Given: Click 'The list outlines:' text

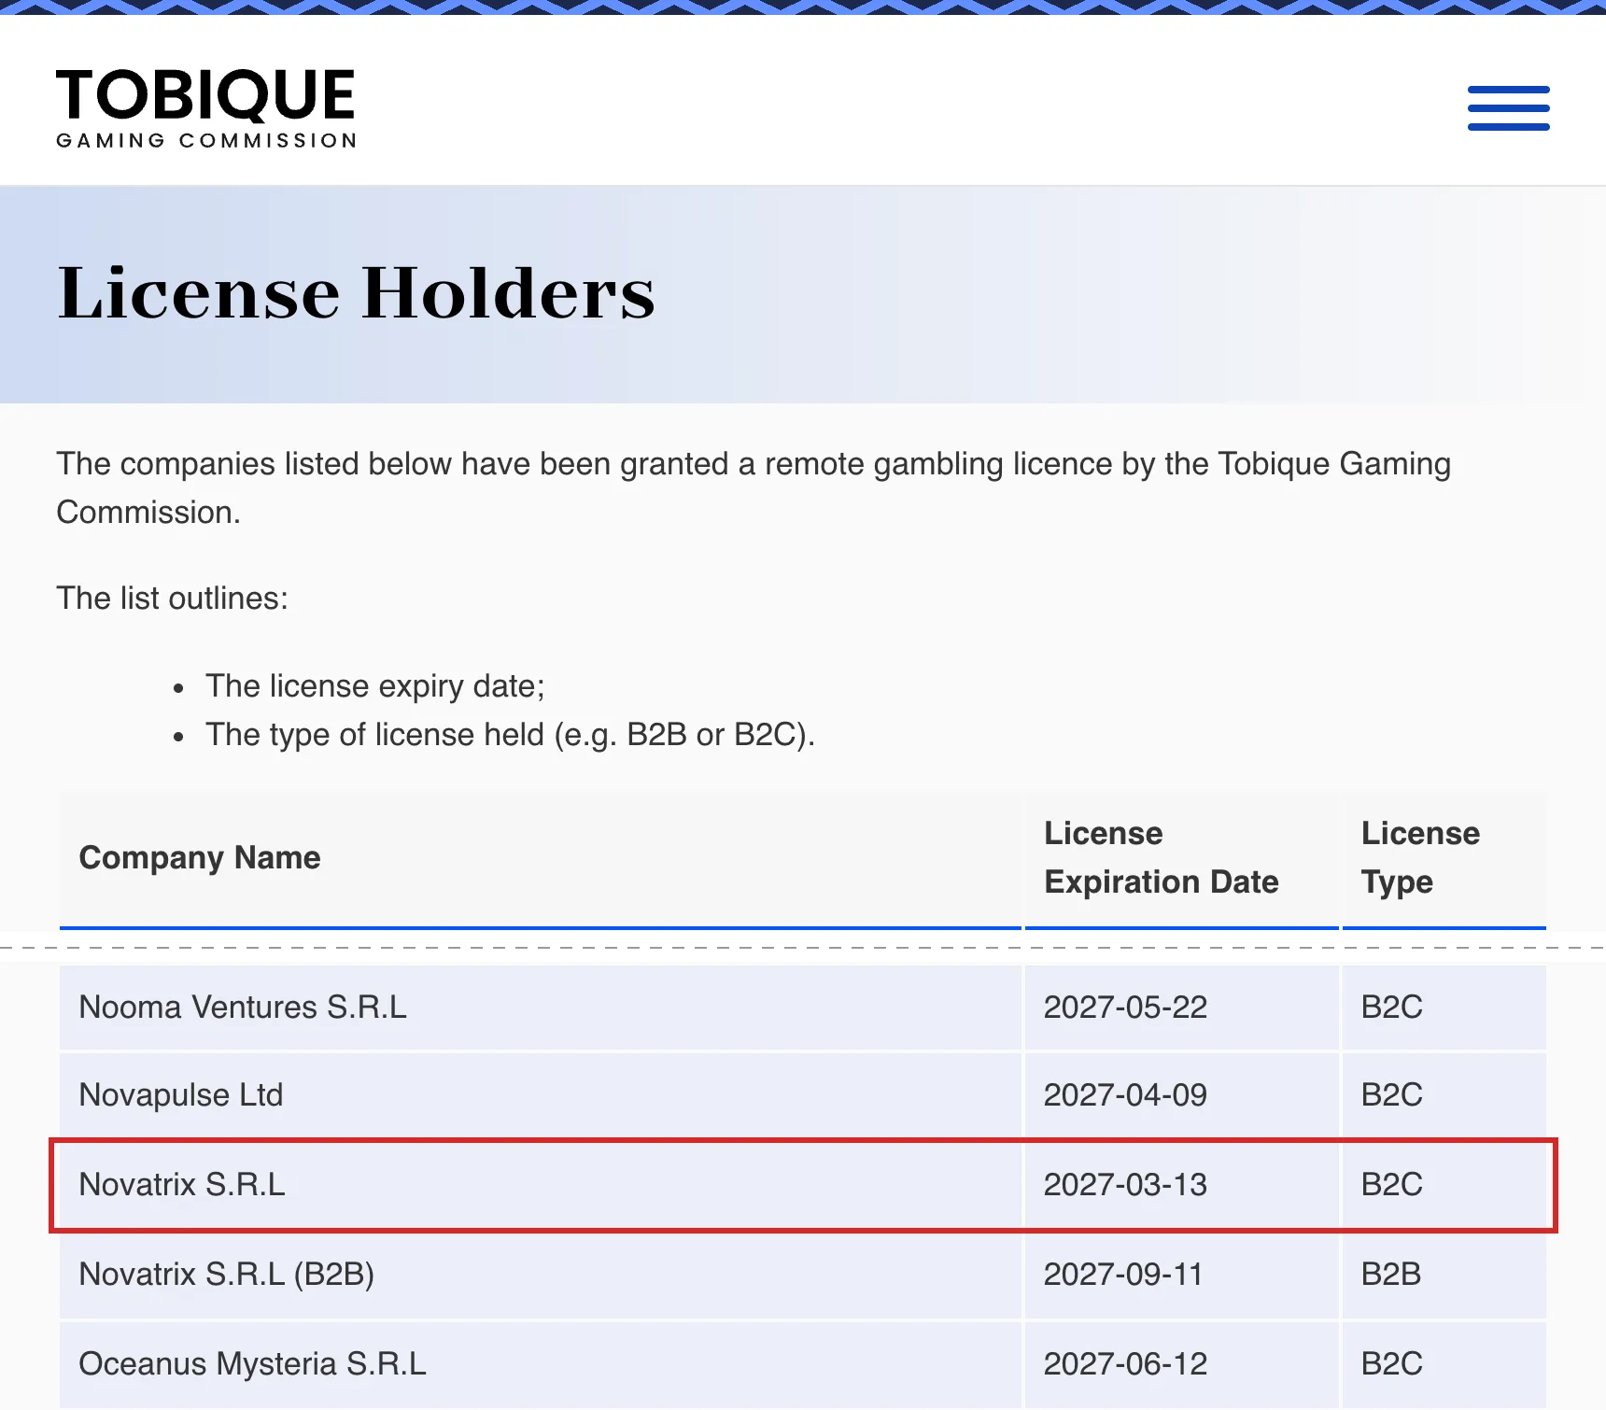Looking at the screenshot, I should [x=173, y=599].
